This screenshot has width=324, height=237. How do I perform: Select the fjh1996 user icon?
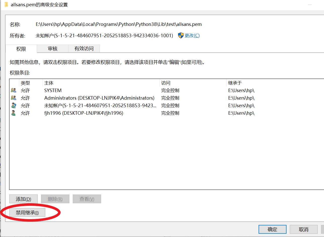14,113
